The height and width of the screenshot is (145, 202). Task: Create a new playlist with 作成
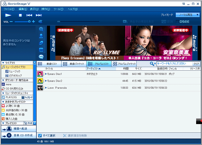tap(28, 123)
